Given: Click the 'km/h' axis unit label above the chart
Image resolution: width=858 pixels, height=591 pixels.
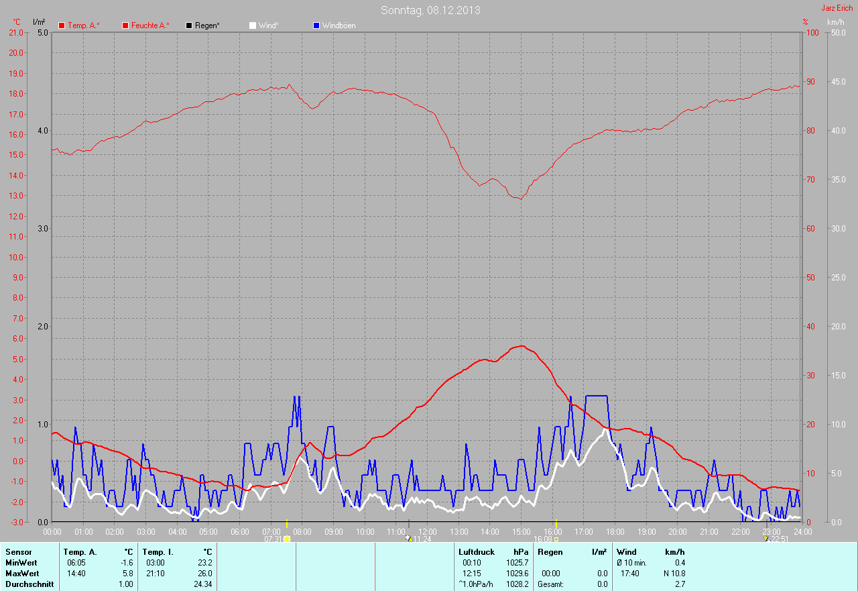Looking at the screenshot, I should [x=836, y=22].
